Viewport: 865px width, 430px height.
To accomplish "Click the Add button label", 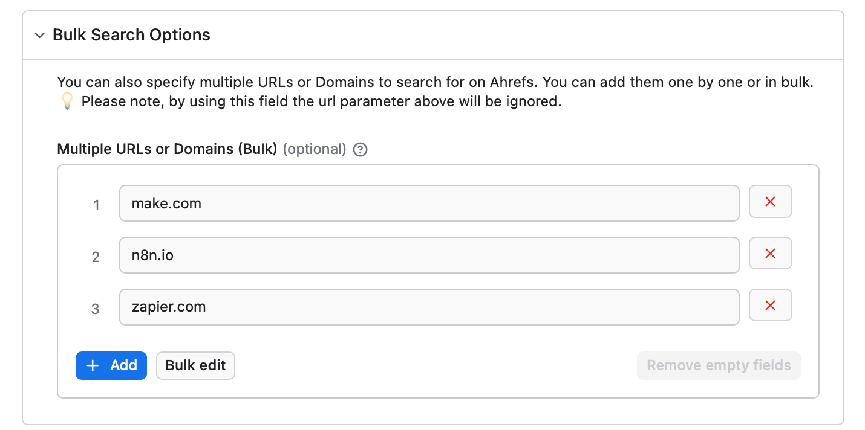I will (123, 365).
